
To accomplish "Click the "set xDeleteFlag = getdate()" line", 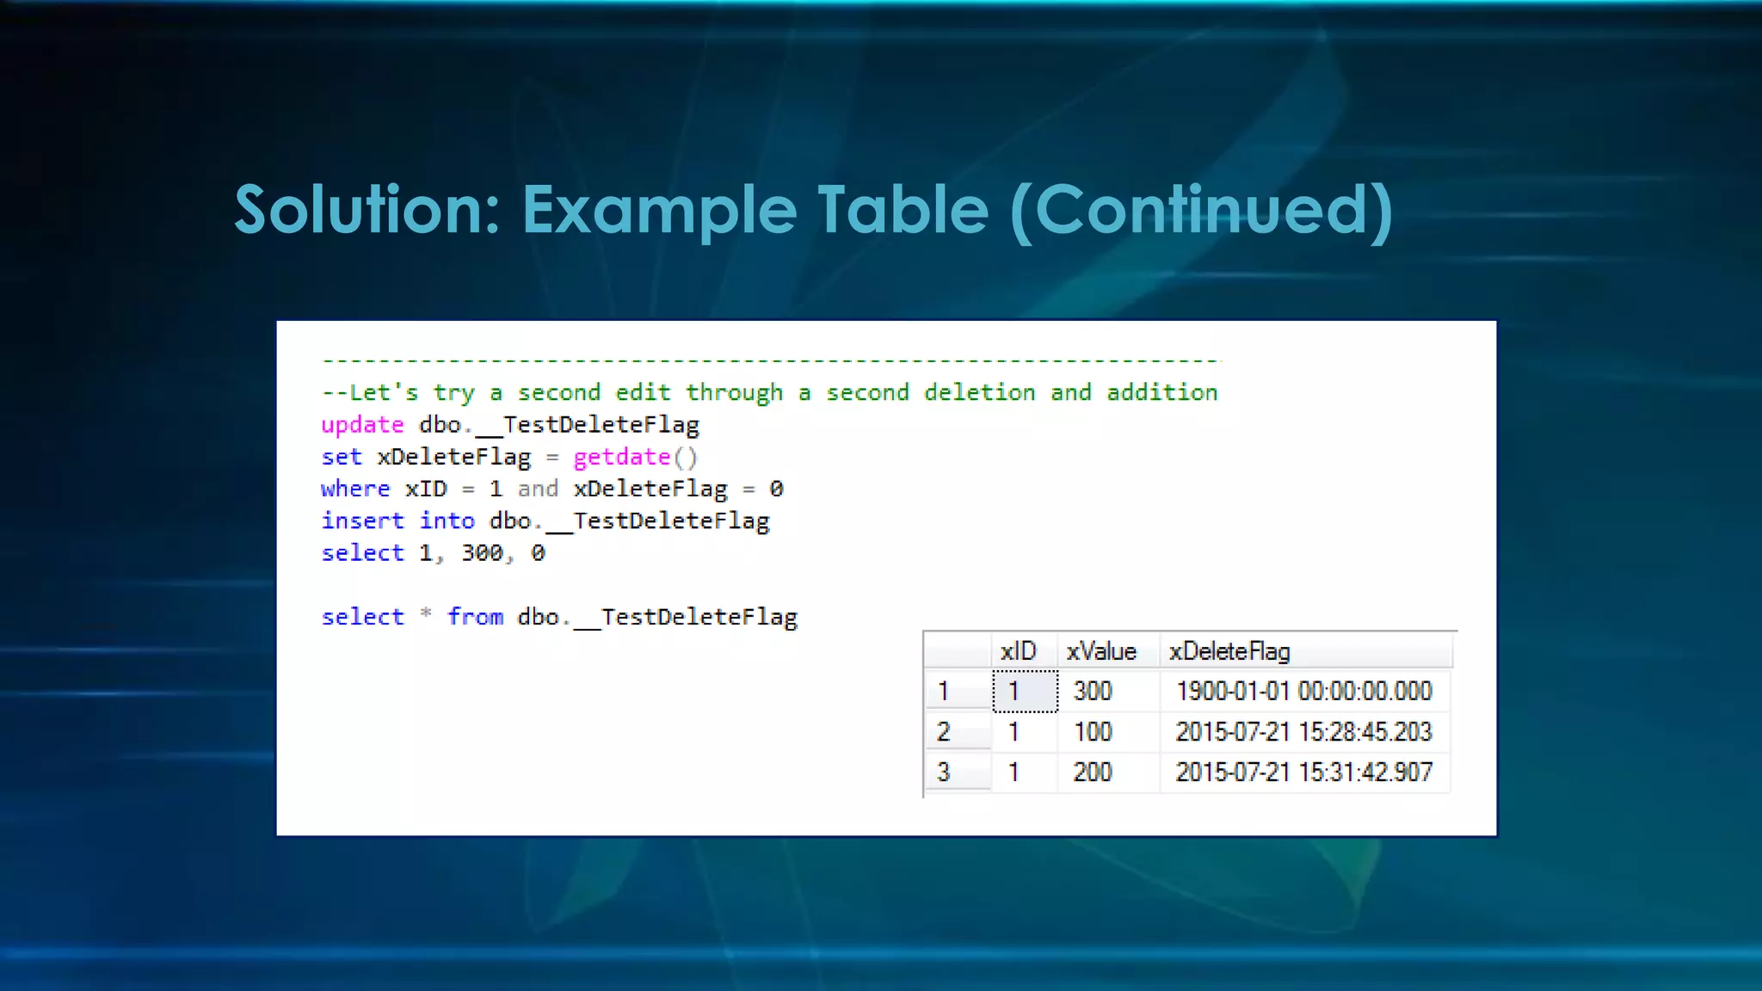I will [509, 457].
